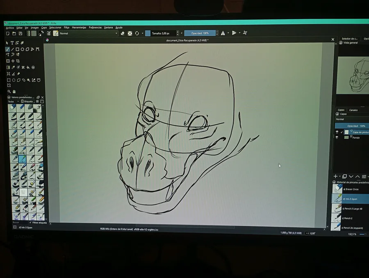Open add-layer type dropdown arrow
This screenshot has height=278, width=369.
coord(340,177)
